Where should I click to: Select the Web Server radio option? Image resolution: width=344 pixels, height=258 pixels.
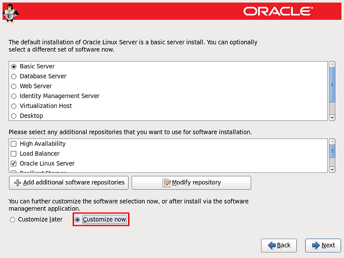coord(13,86)
